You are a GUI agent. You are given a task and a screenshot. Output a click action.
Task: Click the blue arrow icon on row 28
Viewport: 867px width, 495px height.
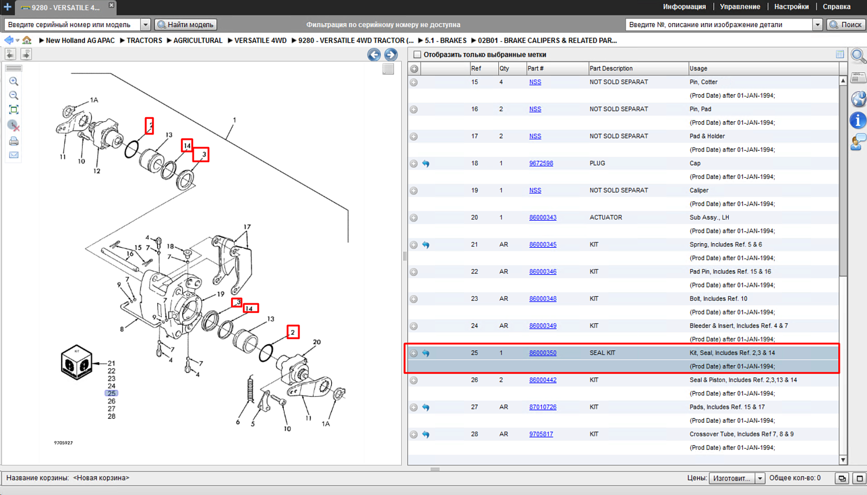[426, 435]
